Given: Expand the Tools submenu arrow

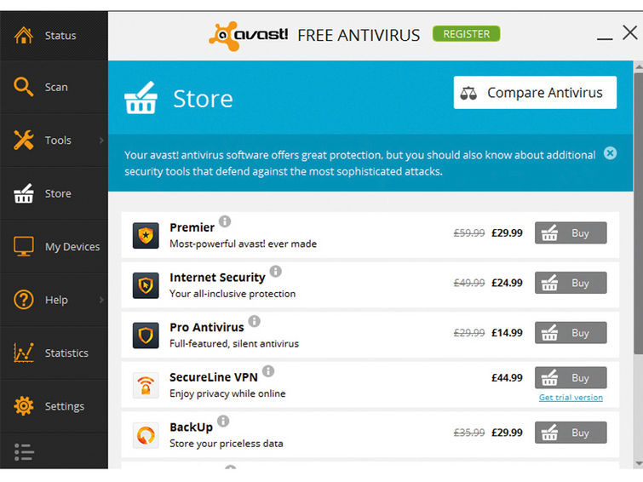Looking at the screenshot, I should point(101,141).
